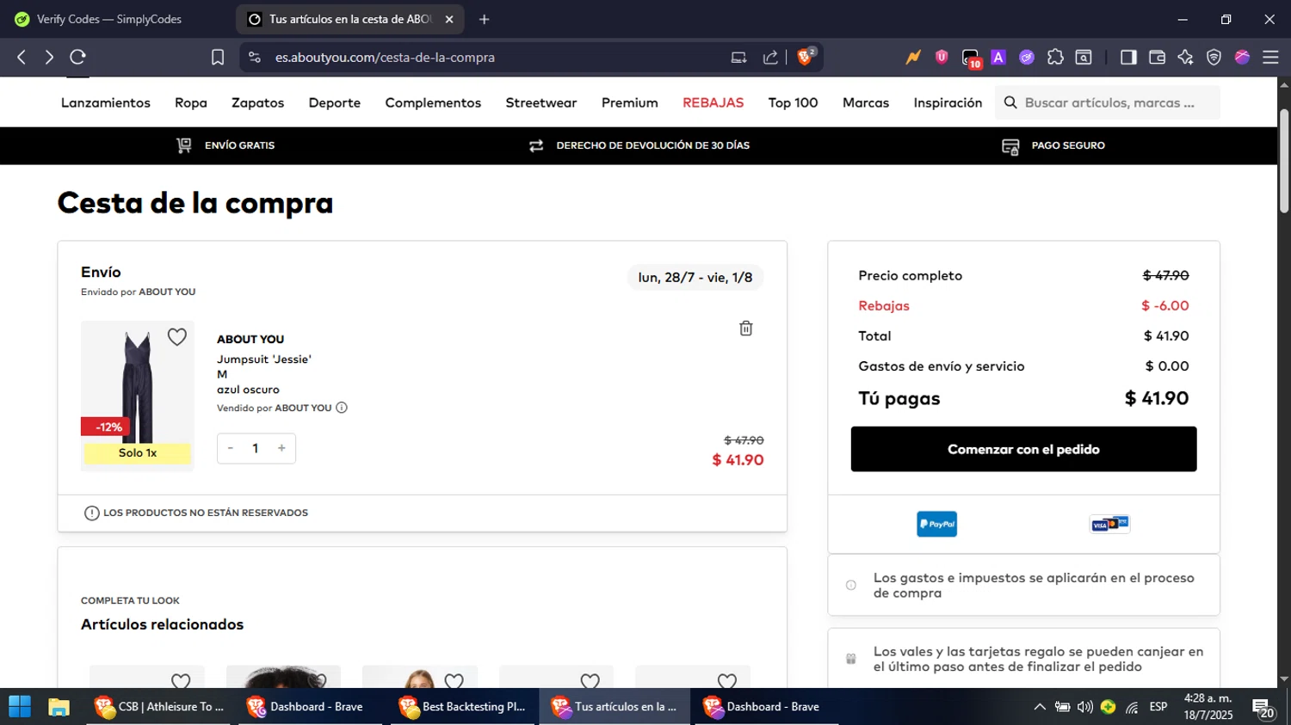Click the devolución de 30 días arrows icon
1291x725 pixels.
click(x=536, y=145)
